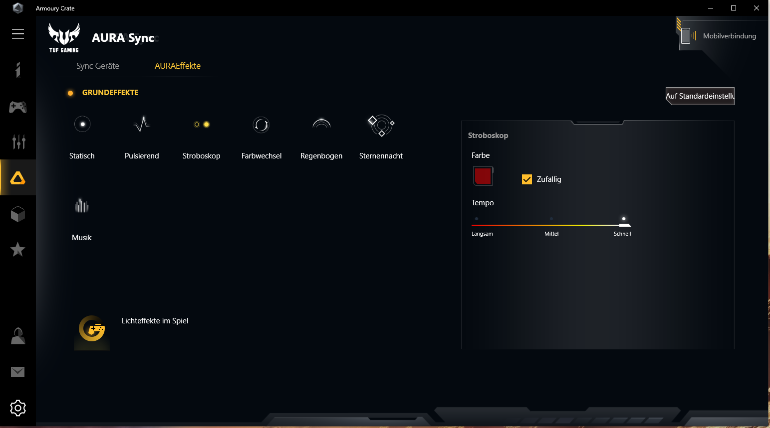Select the Regenbogen lighting effect icon
The height and width of the screenshot is (428, 770).
(321, 124)
